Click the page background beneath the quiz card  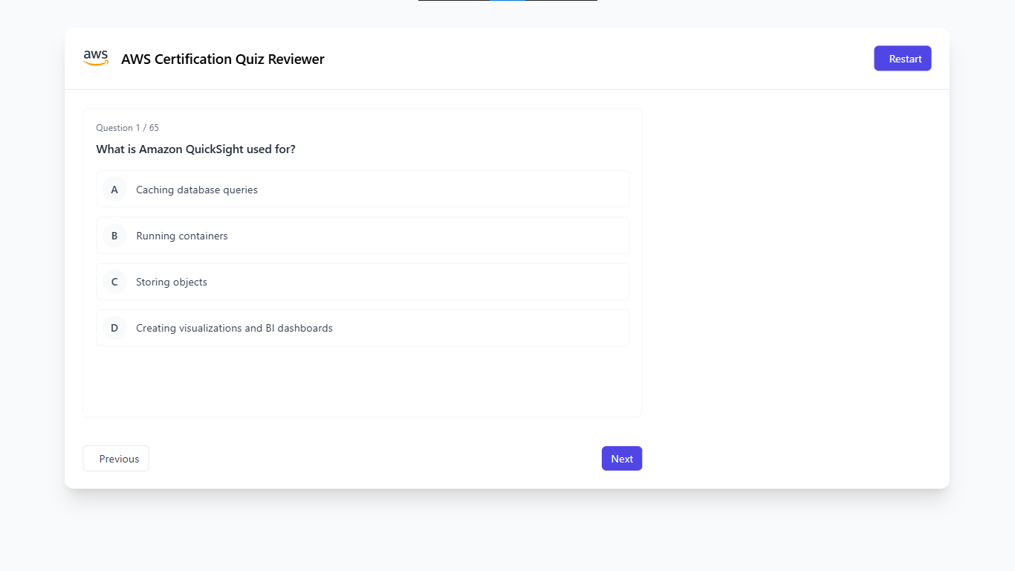[507, 530]
